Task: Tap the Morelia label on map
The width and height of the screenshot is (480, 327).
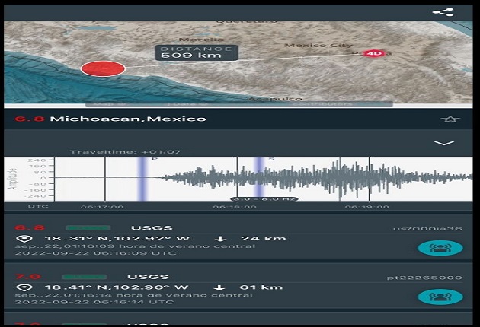Action: (201, 39)
